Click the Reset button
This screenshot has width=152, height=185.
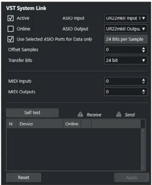(x=23, y=177)
